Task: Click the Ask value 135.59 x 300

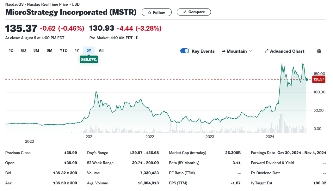Action: coord(65,183)
